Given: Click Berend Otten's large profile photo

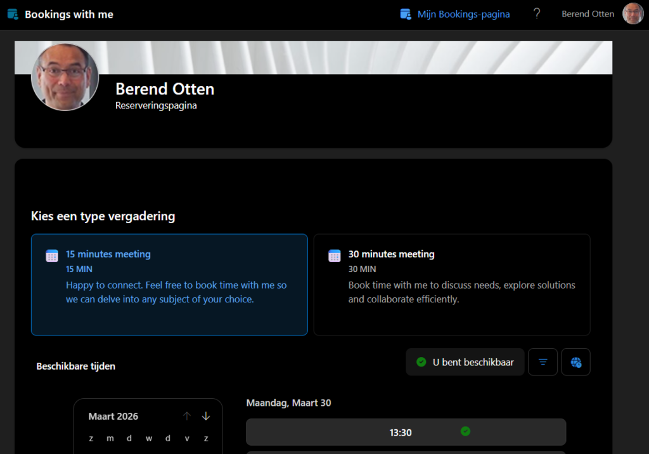Looking at the screenshot, I should click(65, 77).
